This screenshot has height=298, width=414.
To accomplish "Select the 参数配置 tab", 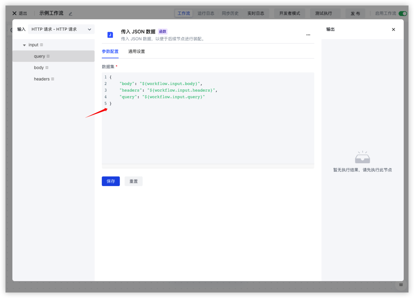I will pyautogui.click(x=110, y=51).
